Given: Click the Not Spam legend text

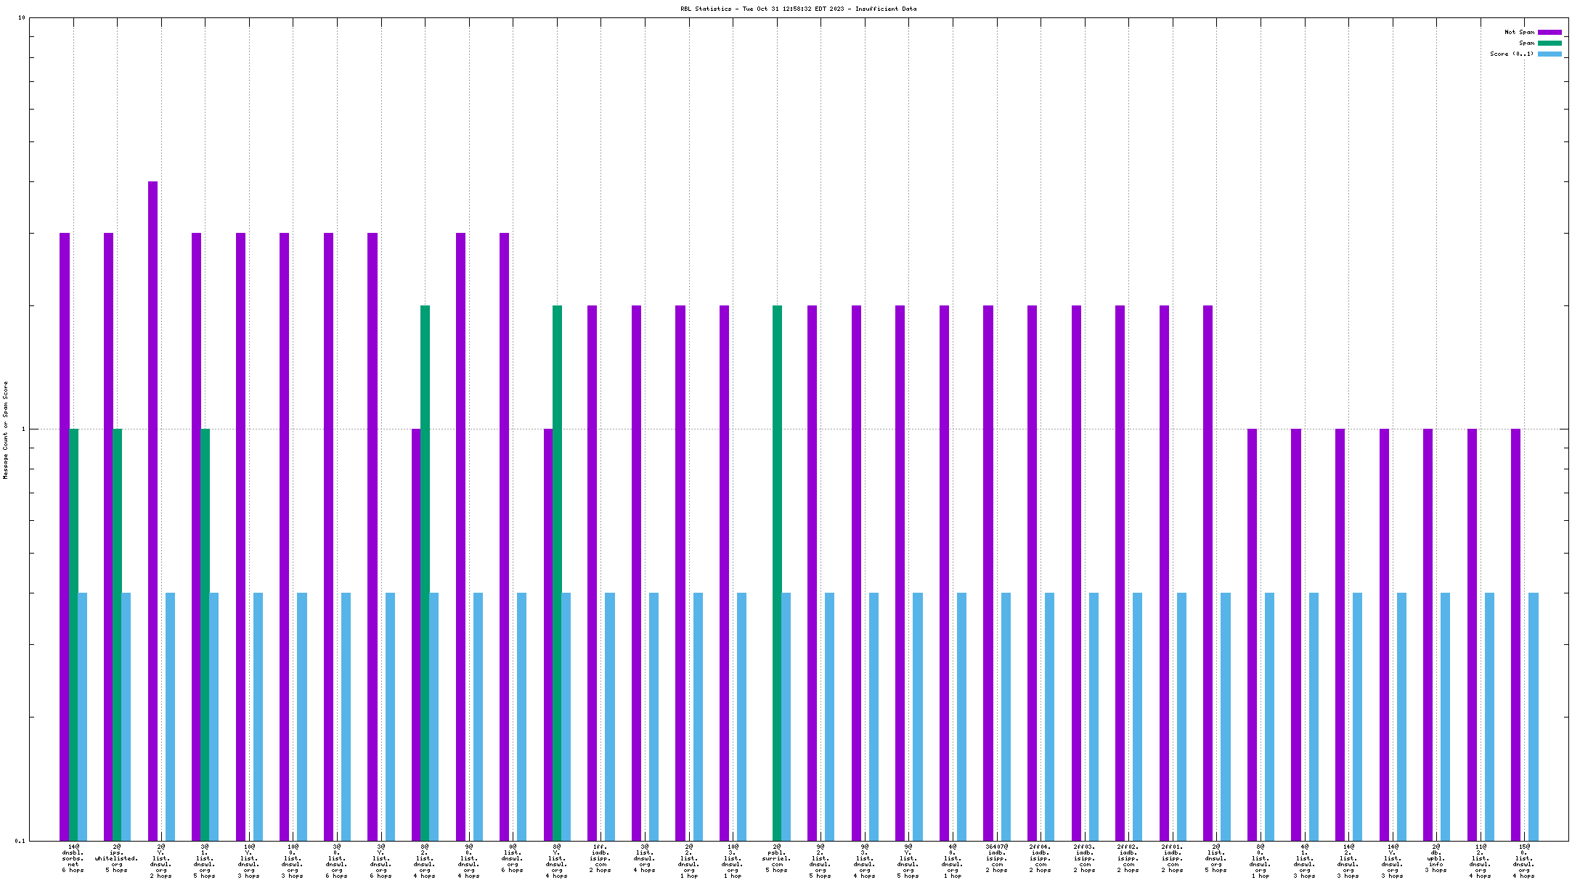Looking at the screenshot, I should coord(1519,32).
